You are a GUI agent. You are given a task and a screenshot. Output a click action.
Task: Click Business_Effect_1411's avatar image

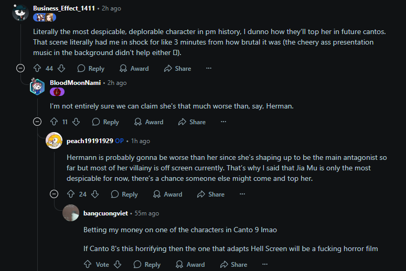pyautogui.click(x=20, y=12)
